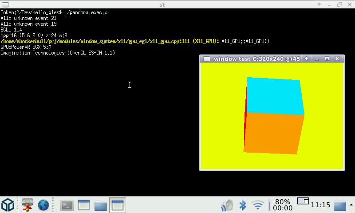Maximize the window test window
The image size is (355, 213).
tap(327, 59)
